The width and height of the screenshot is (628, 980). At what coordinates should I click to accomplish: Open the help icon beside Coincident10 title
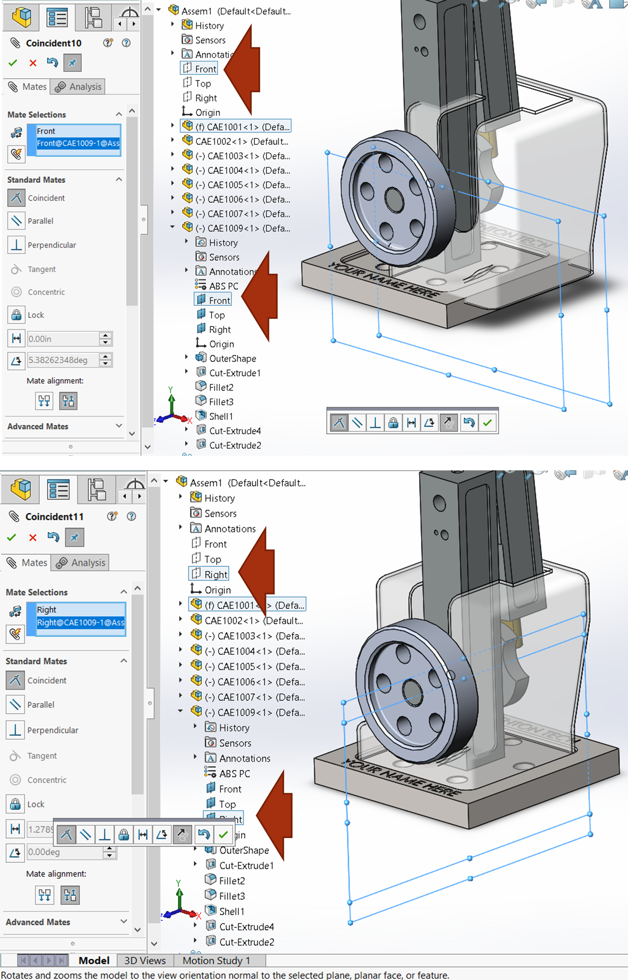[126, 43]
